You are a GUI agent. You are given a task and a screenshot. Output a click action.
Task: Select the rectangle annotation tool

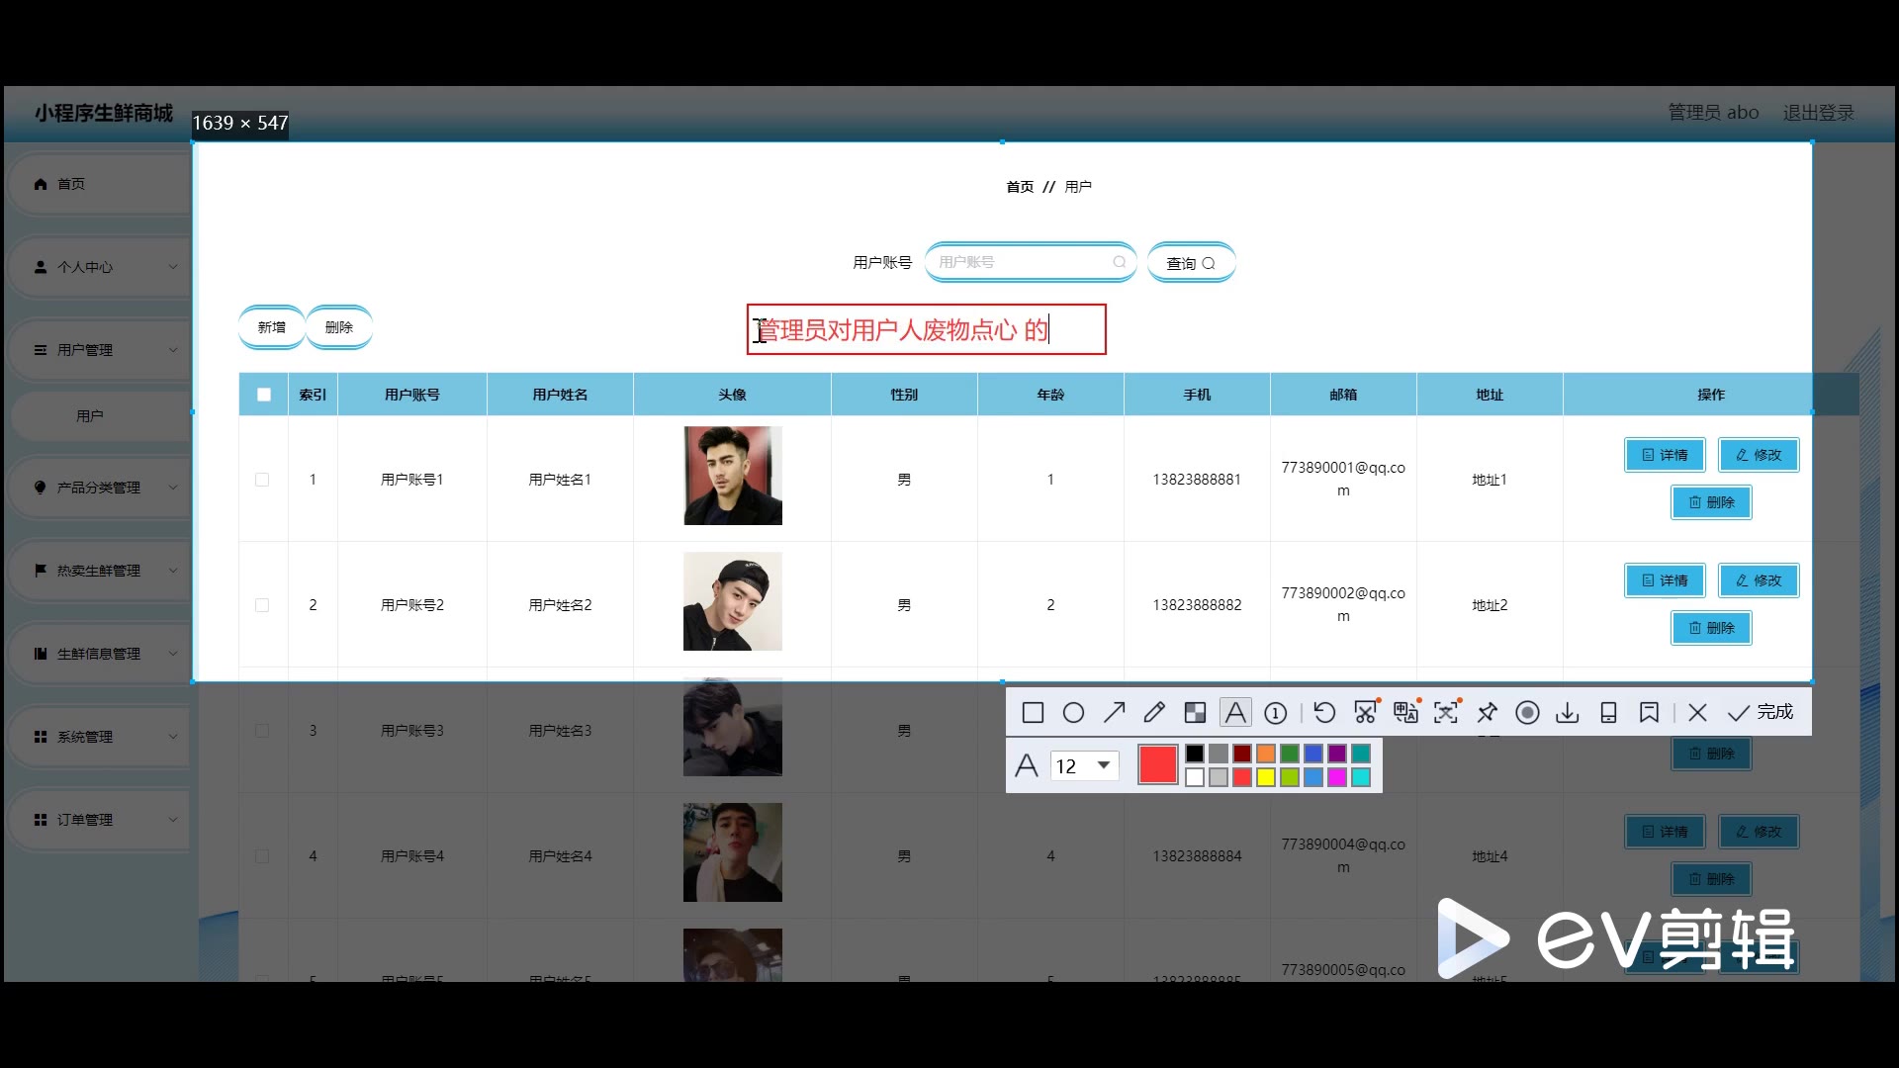tap(1033, 713)
